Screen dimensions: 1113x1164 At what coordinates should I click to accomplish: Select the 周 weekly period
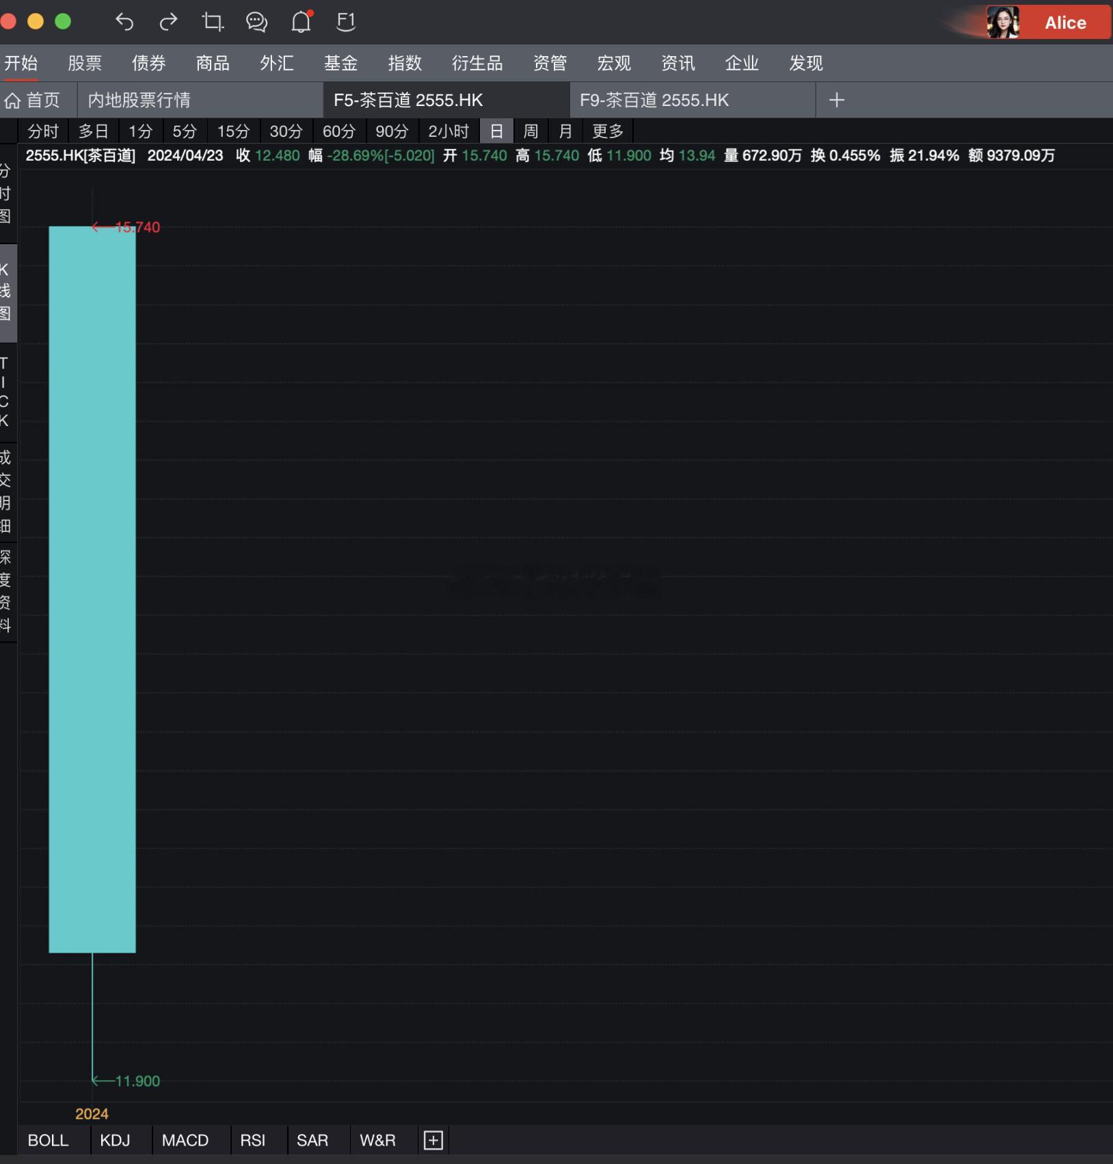click(531, 131)
